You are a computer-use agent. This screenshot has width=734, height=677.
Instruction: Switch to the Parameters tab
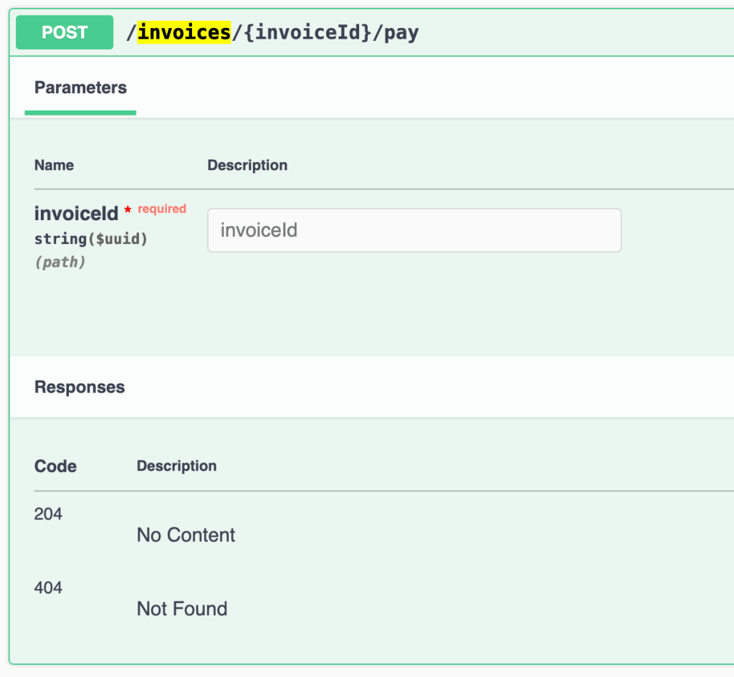[x=80, y=88]
